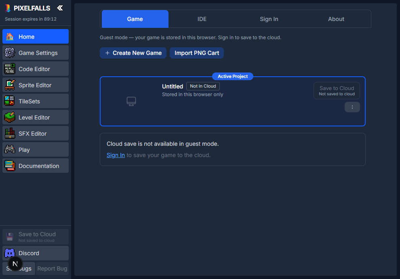
Task: Switch to the IDE tab
Action: [x=202, y=19]
